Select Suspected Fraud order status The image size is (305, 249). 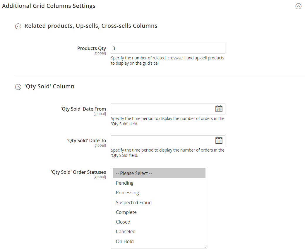[x=159, y=202]
